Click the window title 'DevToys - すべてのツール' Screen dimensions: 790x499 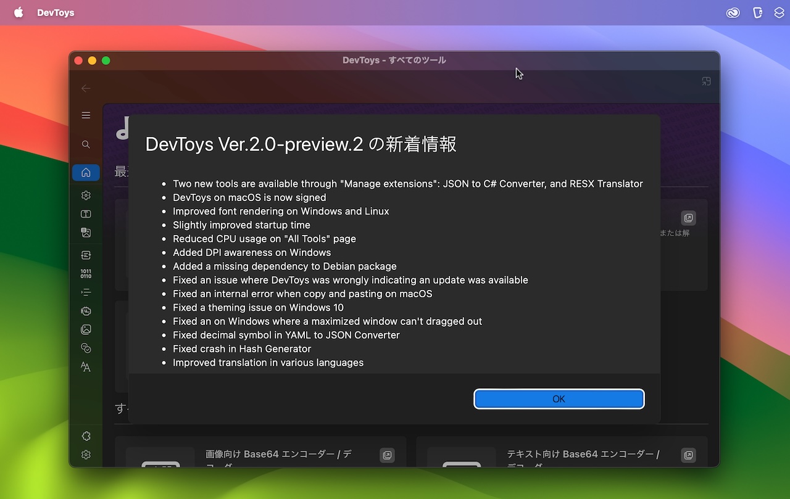click(394, 60)
